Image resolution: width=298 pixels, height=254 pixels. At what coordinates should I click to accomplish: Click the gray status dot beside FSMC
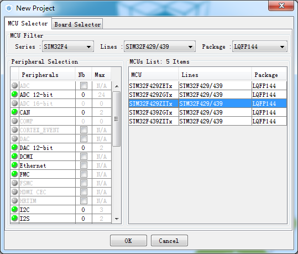pyautogui.click(x=14, y=183)
